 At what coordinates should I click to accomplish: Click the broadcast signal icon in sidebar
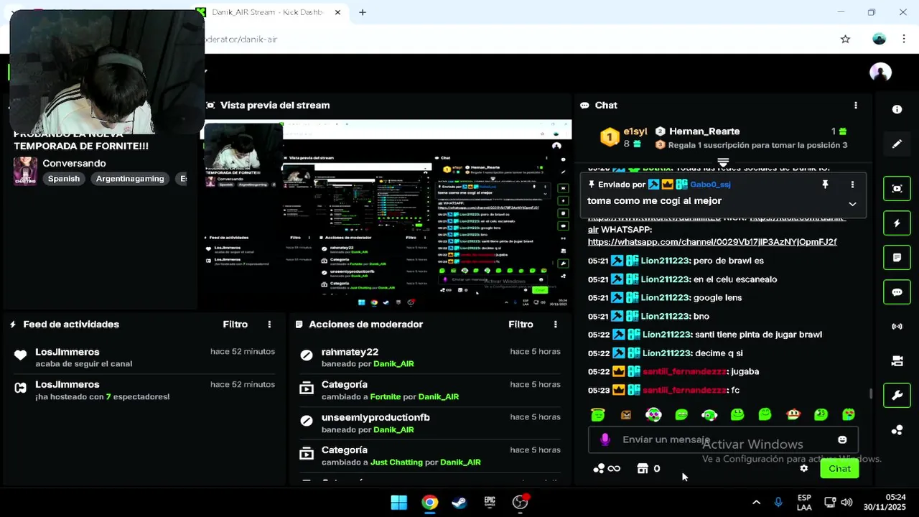[x=897, y=327]
